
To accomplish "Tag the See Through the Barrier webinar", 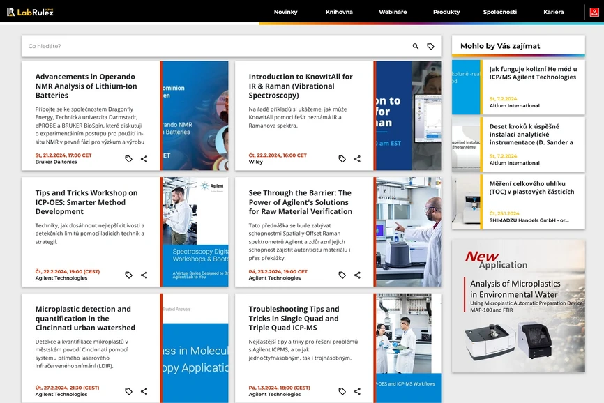I will click(342, 275).
